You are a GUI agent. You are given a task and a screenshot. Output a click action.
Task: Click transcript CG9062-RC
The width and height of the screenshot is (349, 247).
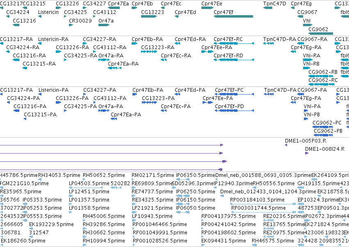(321, 84)
